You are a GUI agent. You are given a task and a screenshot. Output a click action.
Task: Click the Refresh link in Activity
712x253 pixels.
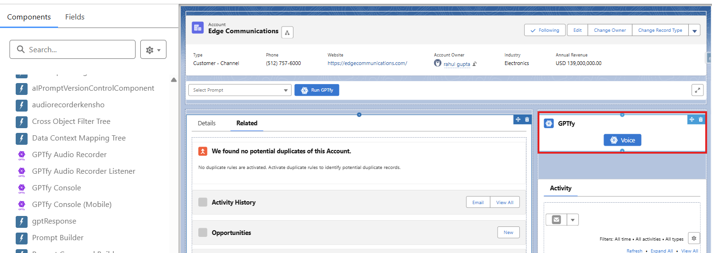[634, 251]
